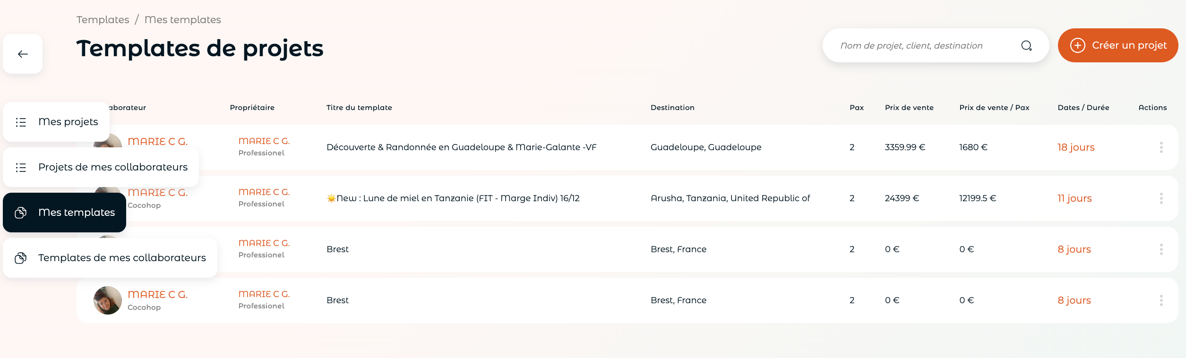The image size is (1186, 358).
Task: Open the 18 jours duration link
Action: [x=1076, y=147]
